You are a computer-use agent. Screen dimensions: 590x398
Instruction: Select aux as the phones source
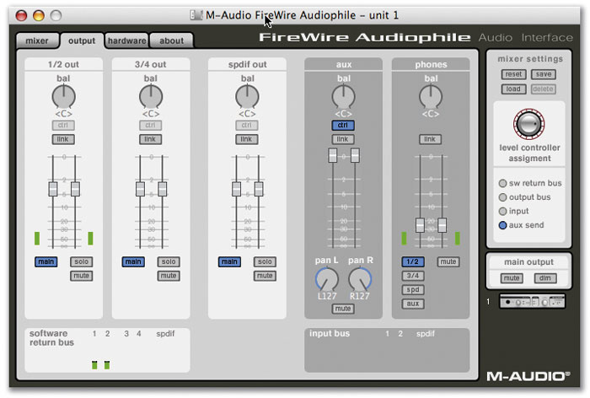(413, 304)
